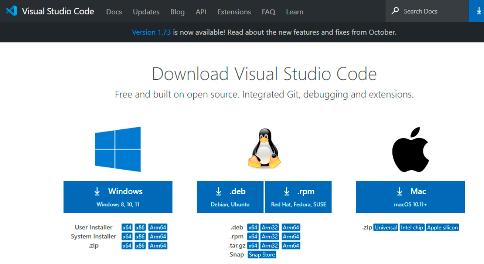Viewport: 484px width, 264px height.
Task: Choose Windows .zip x86 download
Action: 140,246
